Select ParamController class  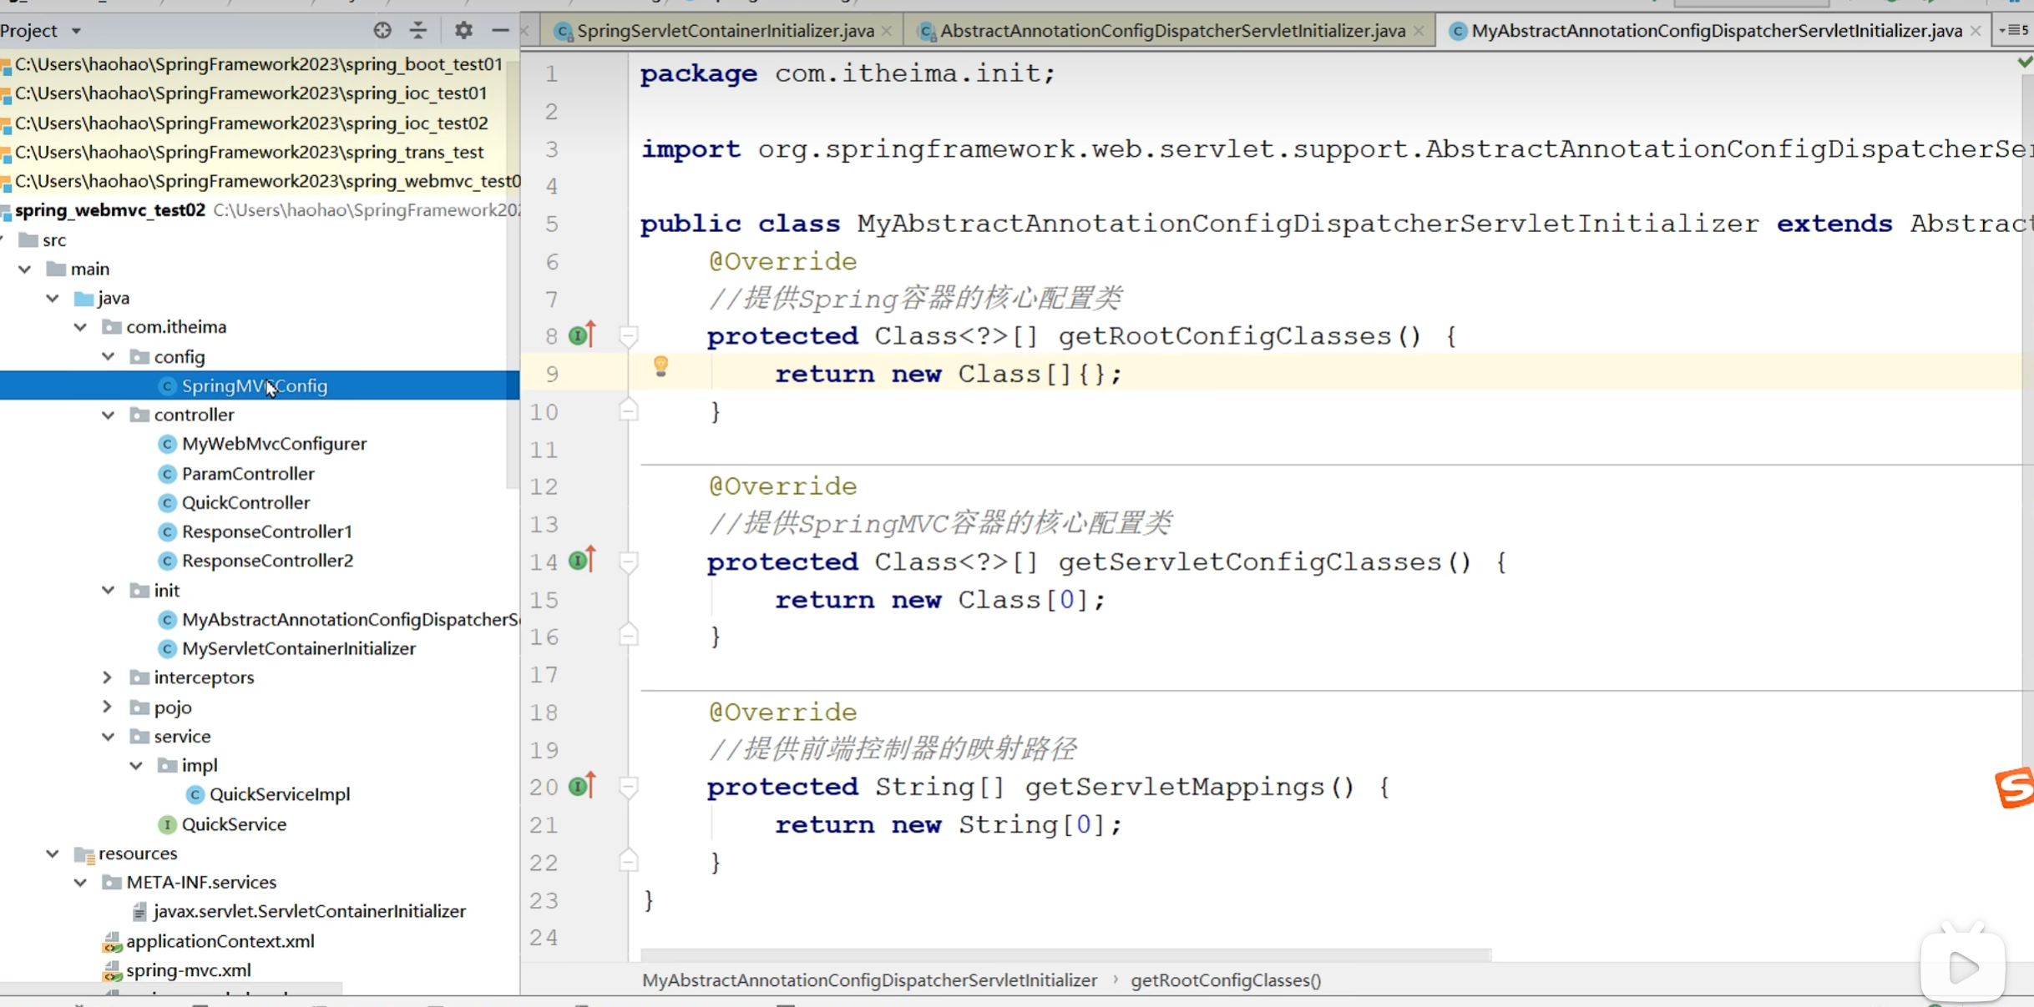(x=248, y=473)
